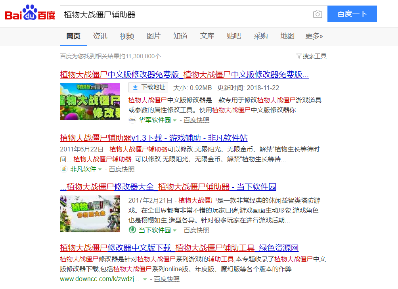The height and width of the screenshot is (289, 398).
Task: Open 百度快照 for 华军软件园 result
Action: click(197, 120)
